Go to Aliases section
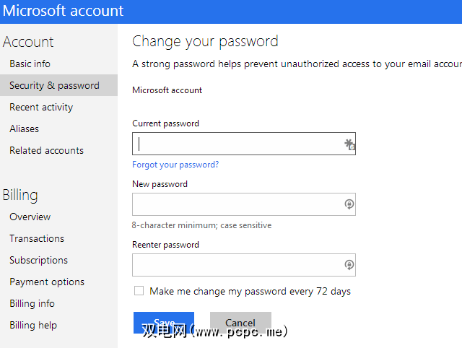Viewport: 462px width, 348px height. tap(24, 129)
